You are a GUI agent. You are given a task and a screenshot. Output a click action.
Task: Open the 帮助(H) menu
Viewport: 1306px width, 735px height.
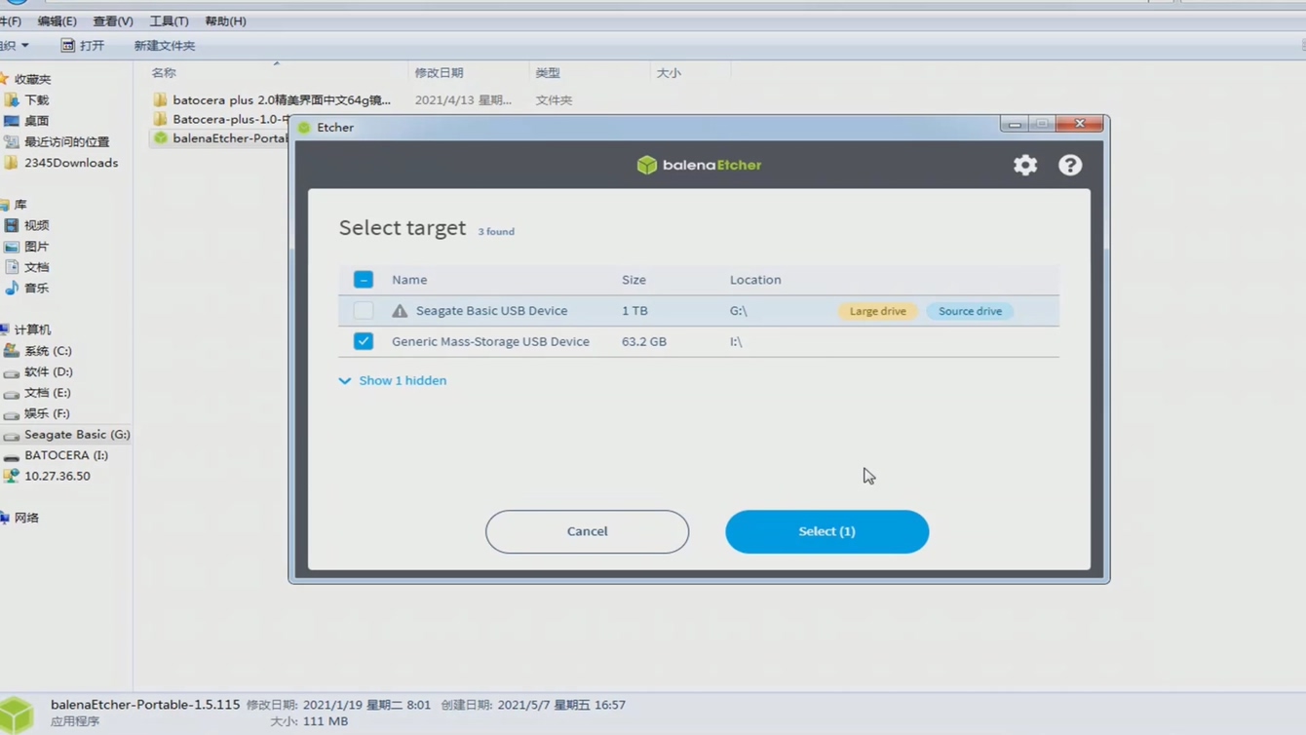[225, 20]
